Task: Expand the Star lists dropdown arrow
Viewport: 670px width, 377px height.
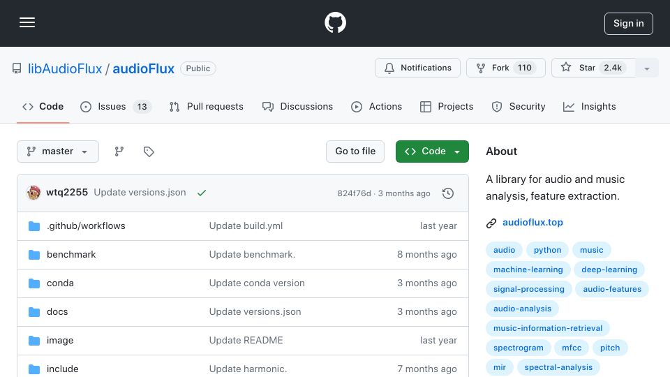Action: (646, 68)
